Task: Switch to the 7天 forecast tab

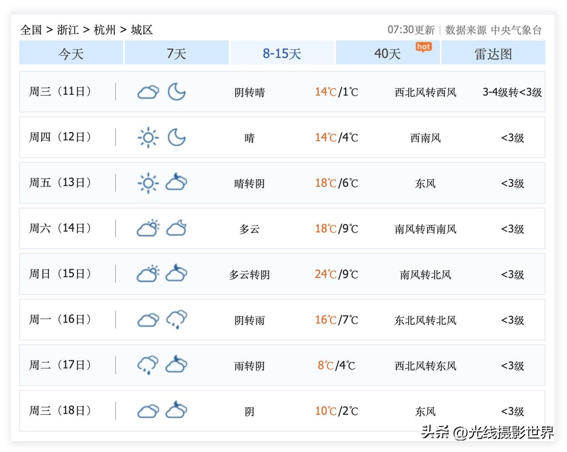Action: click(176, 53)
